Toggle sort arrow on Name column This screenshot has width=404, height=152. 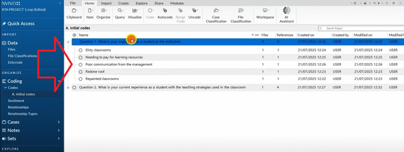pos(252,35)
